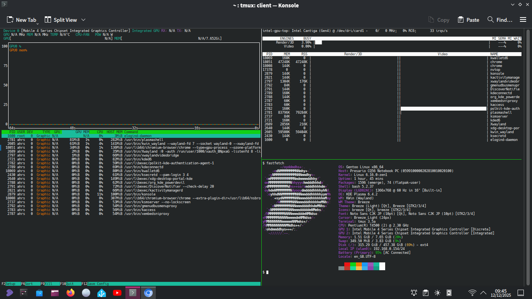Expand hidden system tray icons arrow

[x=483, y=293]
